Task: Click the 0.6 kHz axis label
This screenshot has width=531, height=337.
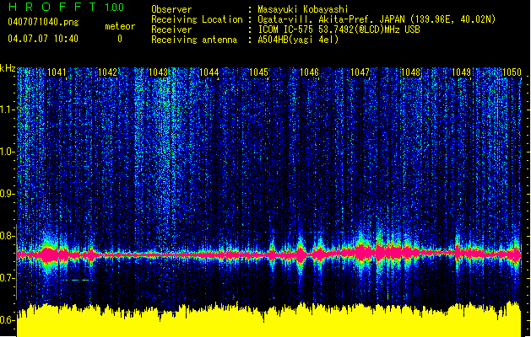Action: coord(7,320)
